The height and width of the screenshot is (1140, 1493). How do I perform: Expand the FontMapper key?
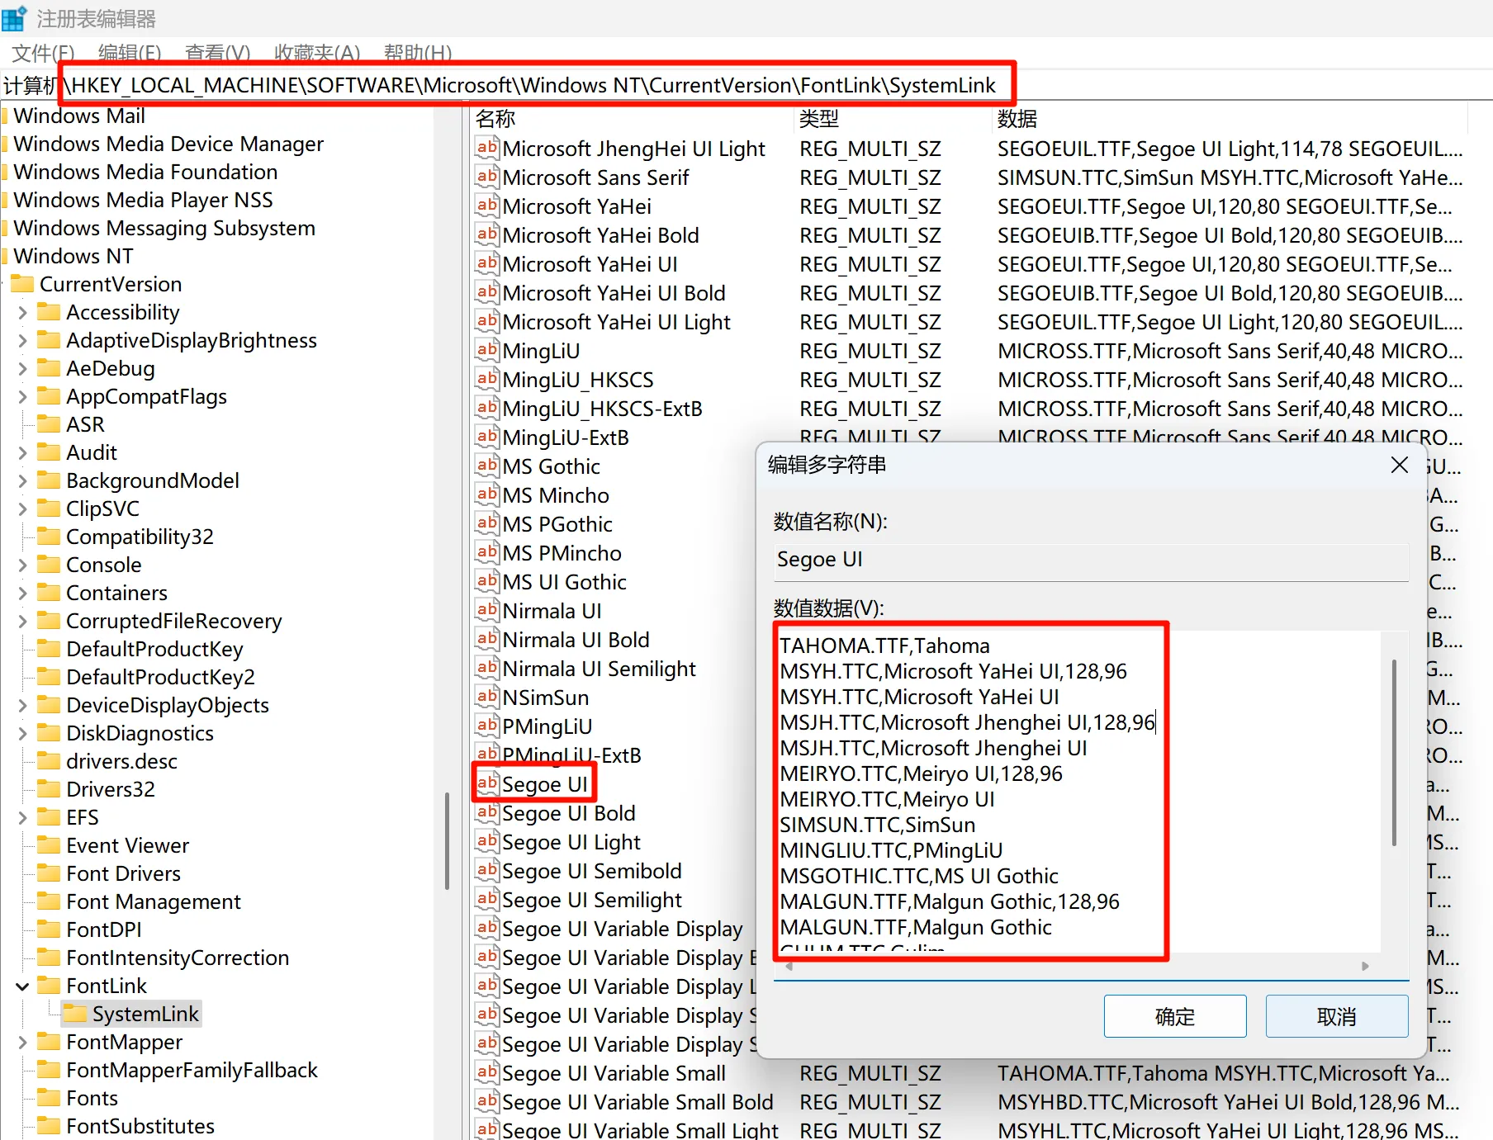click(x=22, y=1043)
